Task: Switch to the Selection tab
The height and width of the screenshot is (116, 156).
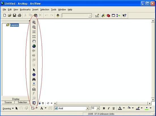Action: (x=22, y=102)
